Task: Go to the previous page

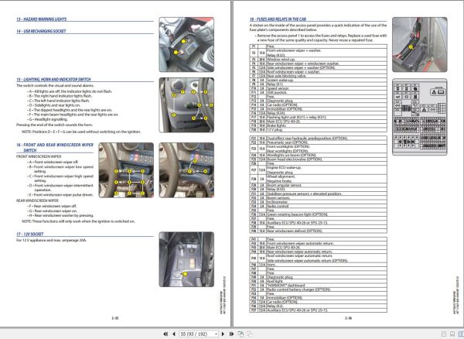Action: tap(174, 334)
